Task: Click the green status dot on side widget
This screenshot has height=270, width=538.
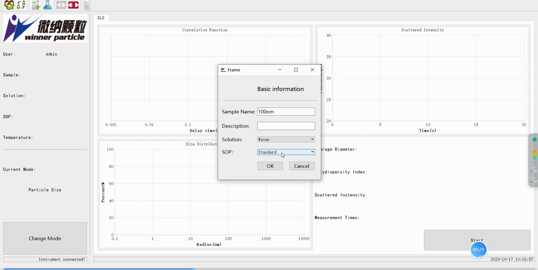Action: [x=534, y=139]
